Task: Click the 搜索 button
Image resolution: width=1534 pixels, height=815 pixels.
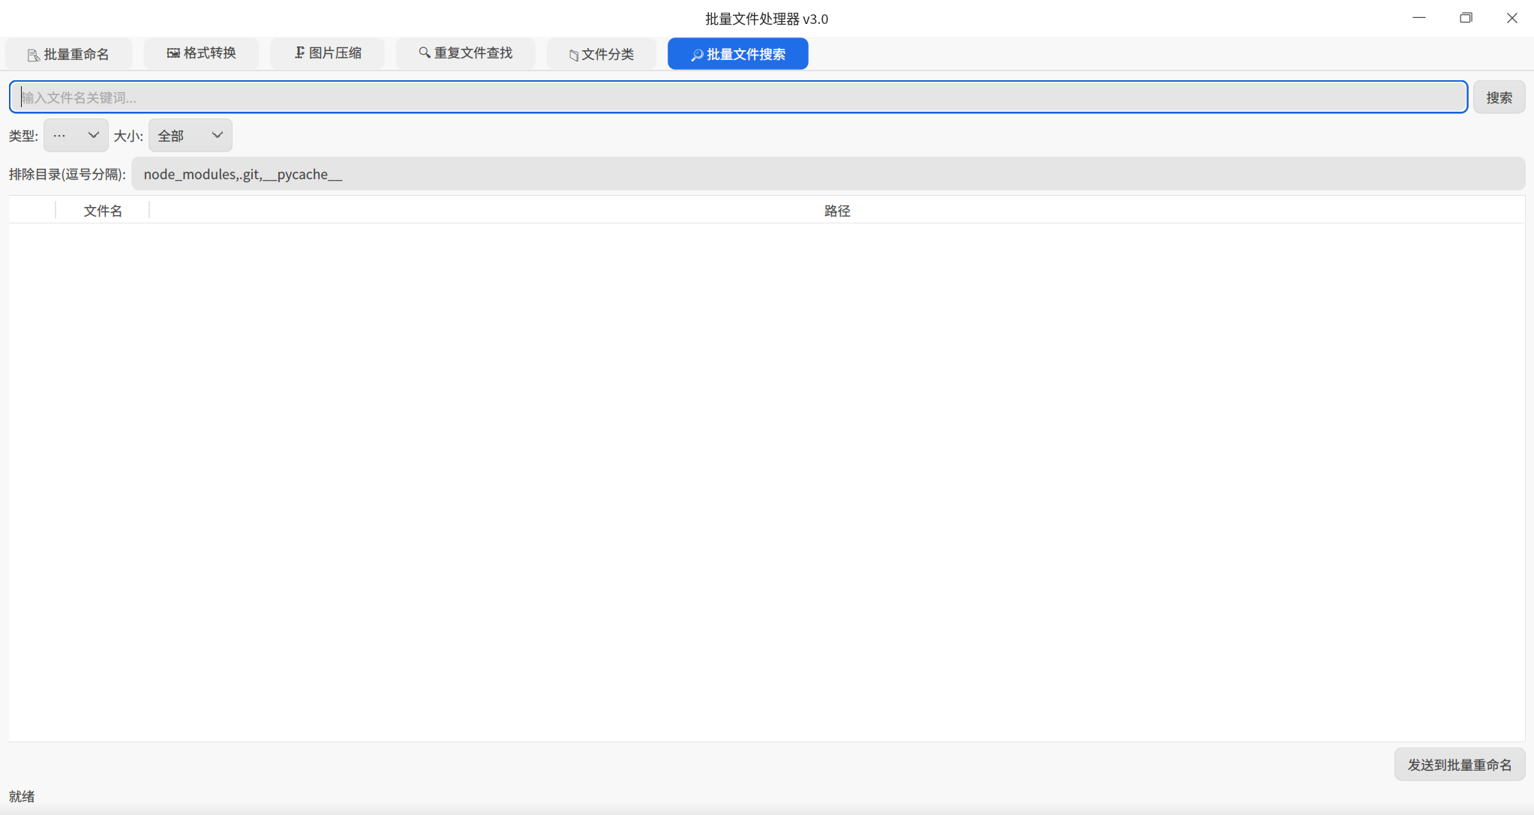Action: pyautogui.click(x=1499, y=97)
